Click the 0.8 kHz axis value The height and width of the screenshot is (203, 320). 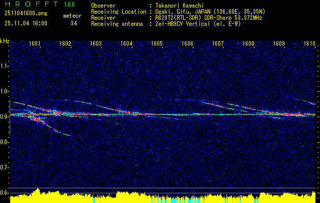(5, 142)
